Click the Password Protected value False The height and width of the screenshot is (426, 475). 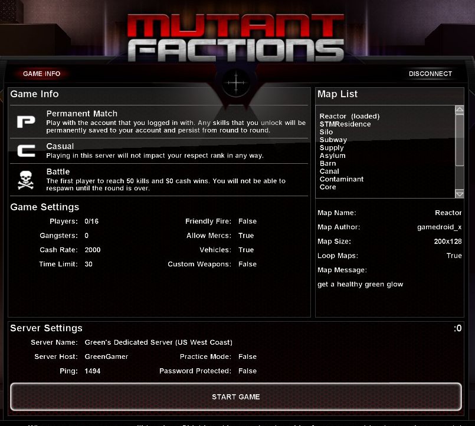pyautogui.click(x=247, y=371)
